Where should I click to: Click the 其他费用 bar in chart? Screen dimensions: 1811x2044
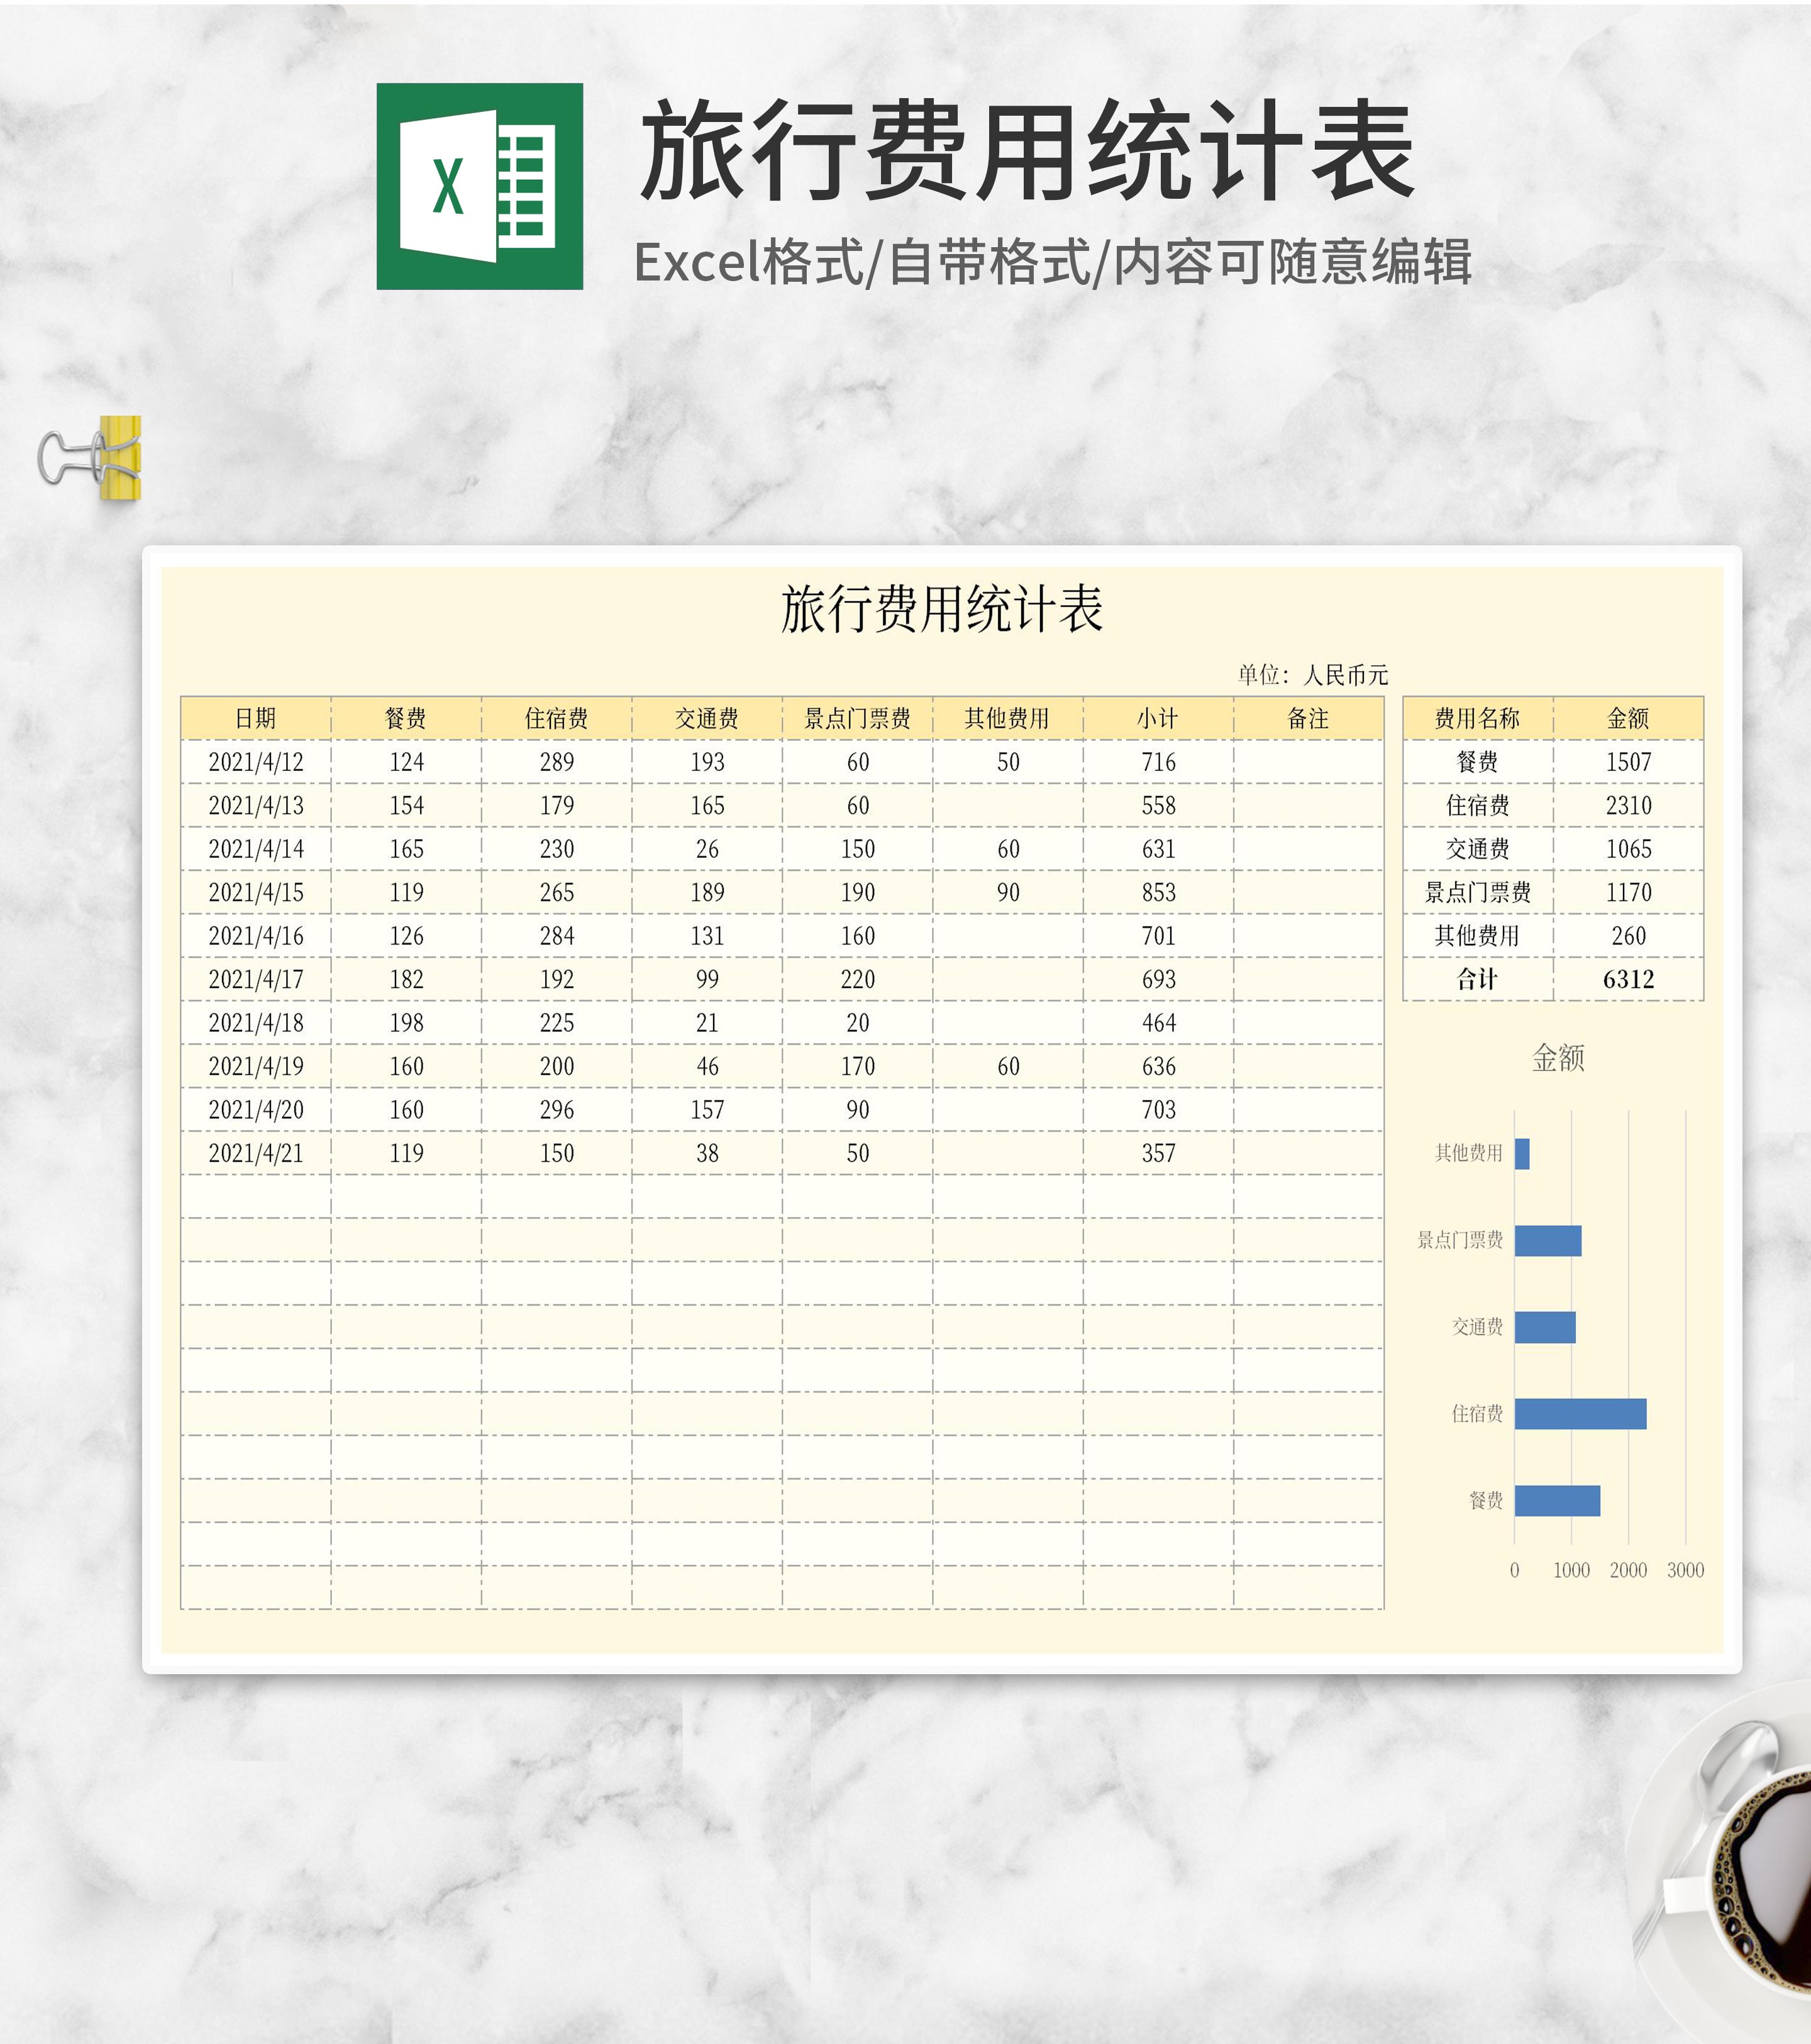pyautogui.click(x=1522, y=1154)
